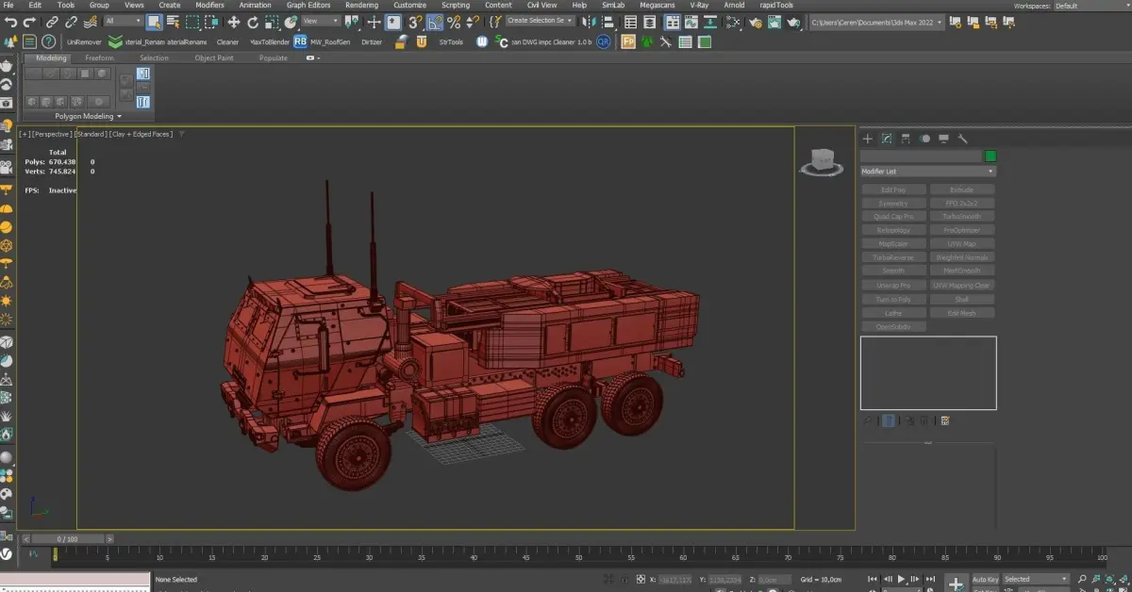Viewport: 1132px width, 592px height.
Task: Activate the Rotate transform tool
Action: 252,22
